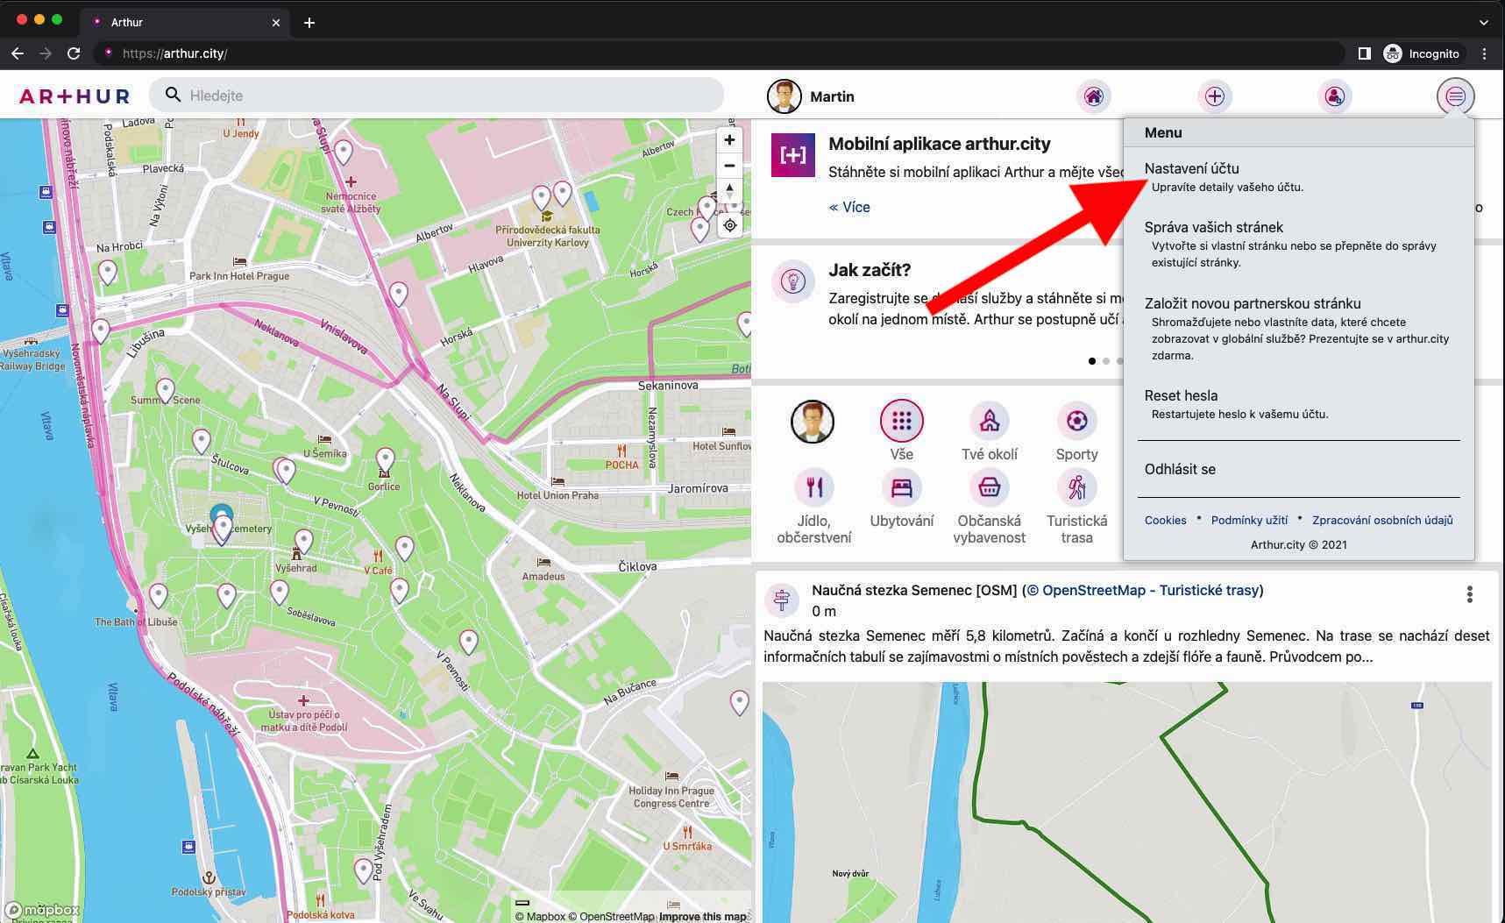1505x923 pixels.
Task: Open a new browser tab
Action: (x=309, y=23)
